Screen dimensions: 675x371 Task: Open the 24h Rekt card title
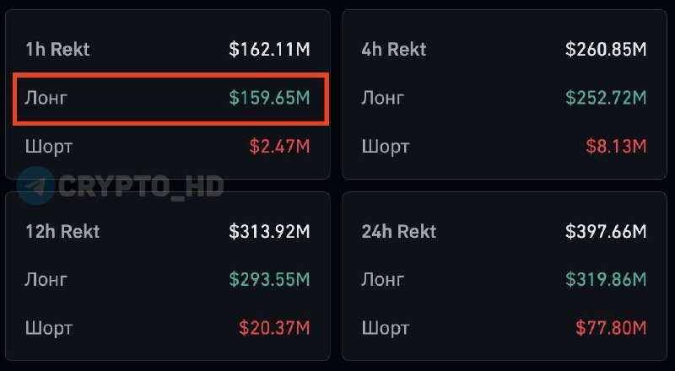pos(398,232)
